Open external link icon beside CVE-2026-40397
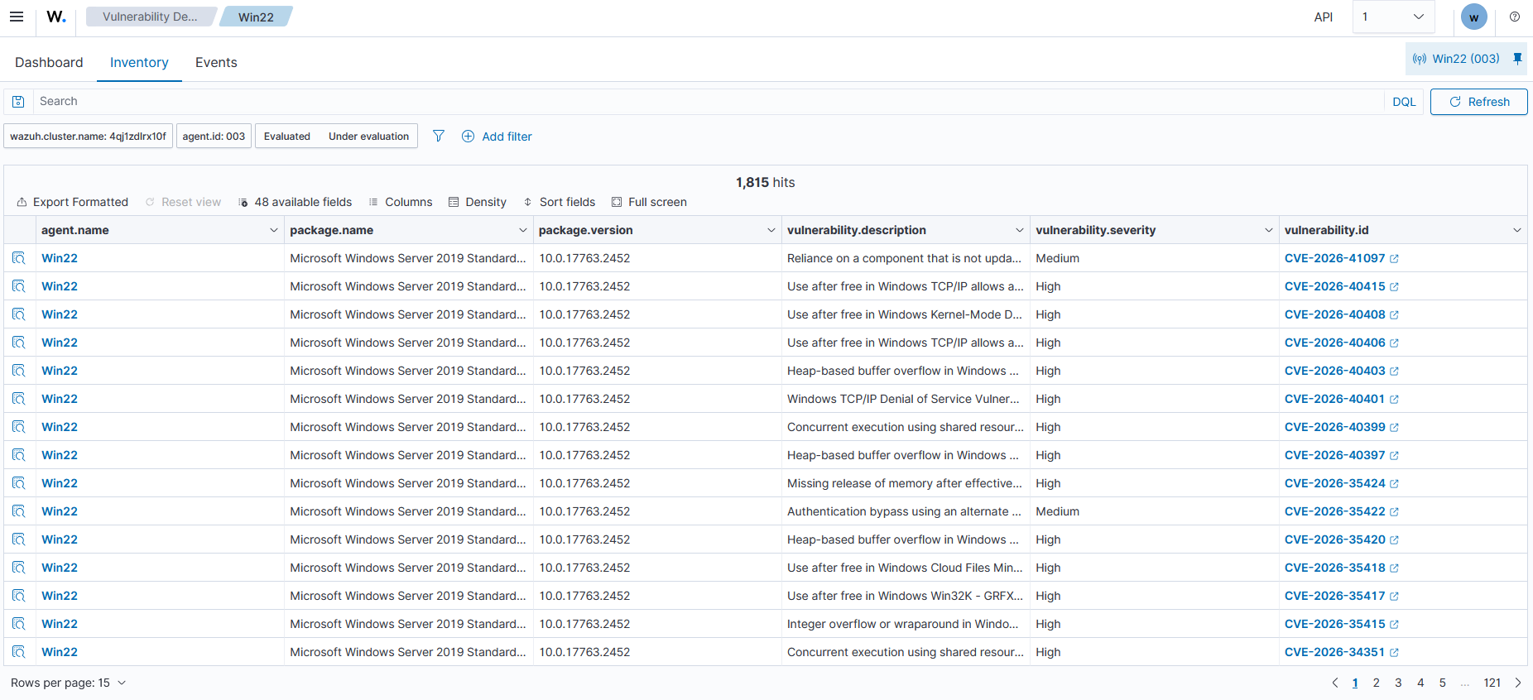Image resolution: width=1533 pixels, height=700 pixels. [1394, 456]
